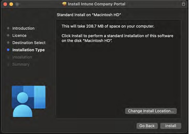The width and height of the screenshot is (189, 134).
Task: Click the blue bullet beside Installation Type
Action: (8, 50)
